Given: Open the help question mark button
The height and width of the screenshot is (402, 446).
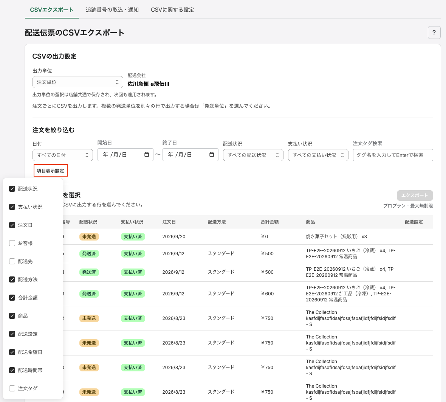Looking at the screenshot, I should click(x=434, y=33).
